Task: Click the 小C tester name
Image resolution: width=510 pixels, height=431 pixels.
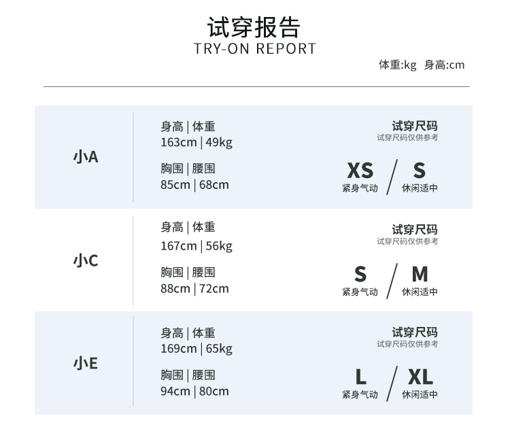Action: pyautogui.click(x=86, y=260)
